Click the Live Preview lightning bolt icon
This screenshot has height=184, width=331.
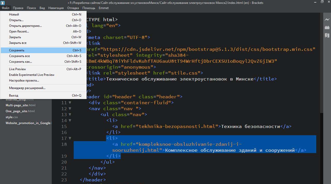(x=327, y=20)
